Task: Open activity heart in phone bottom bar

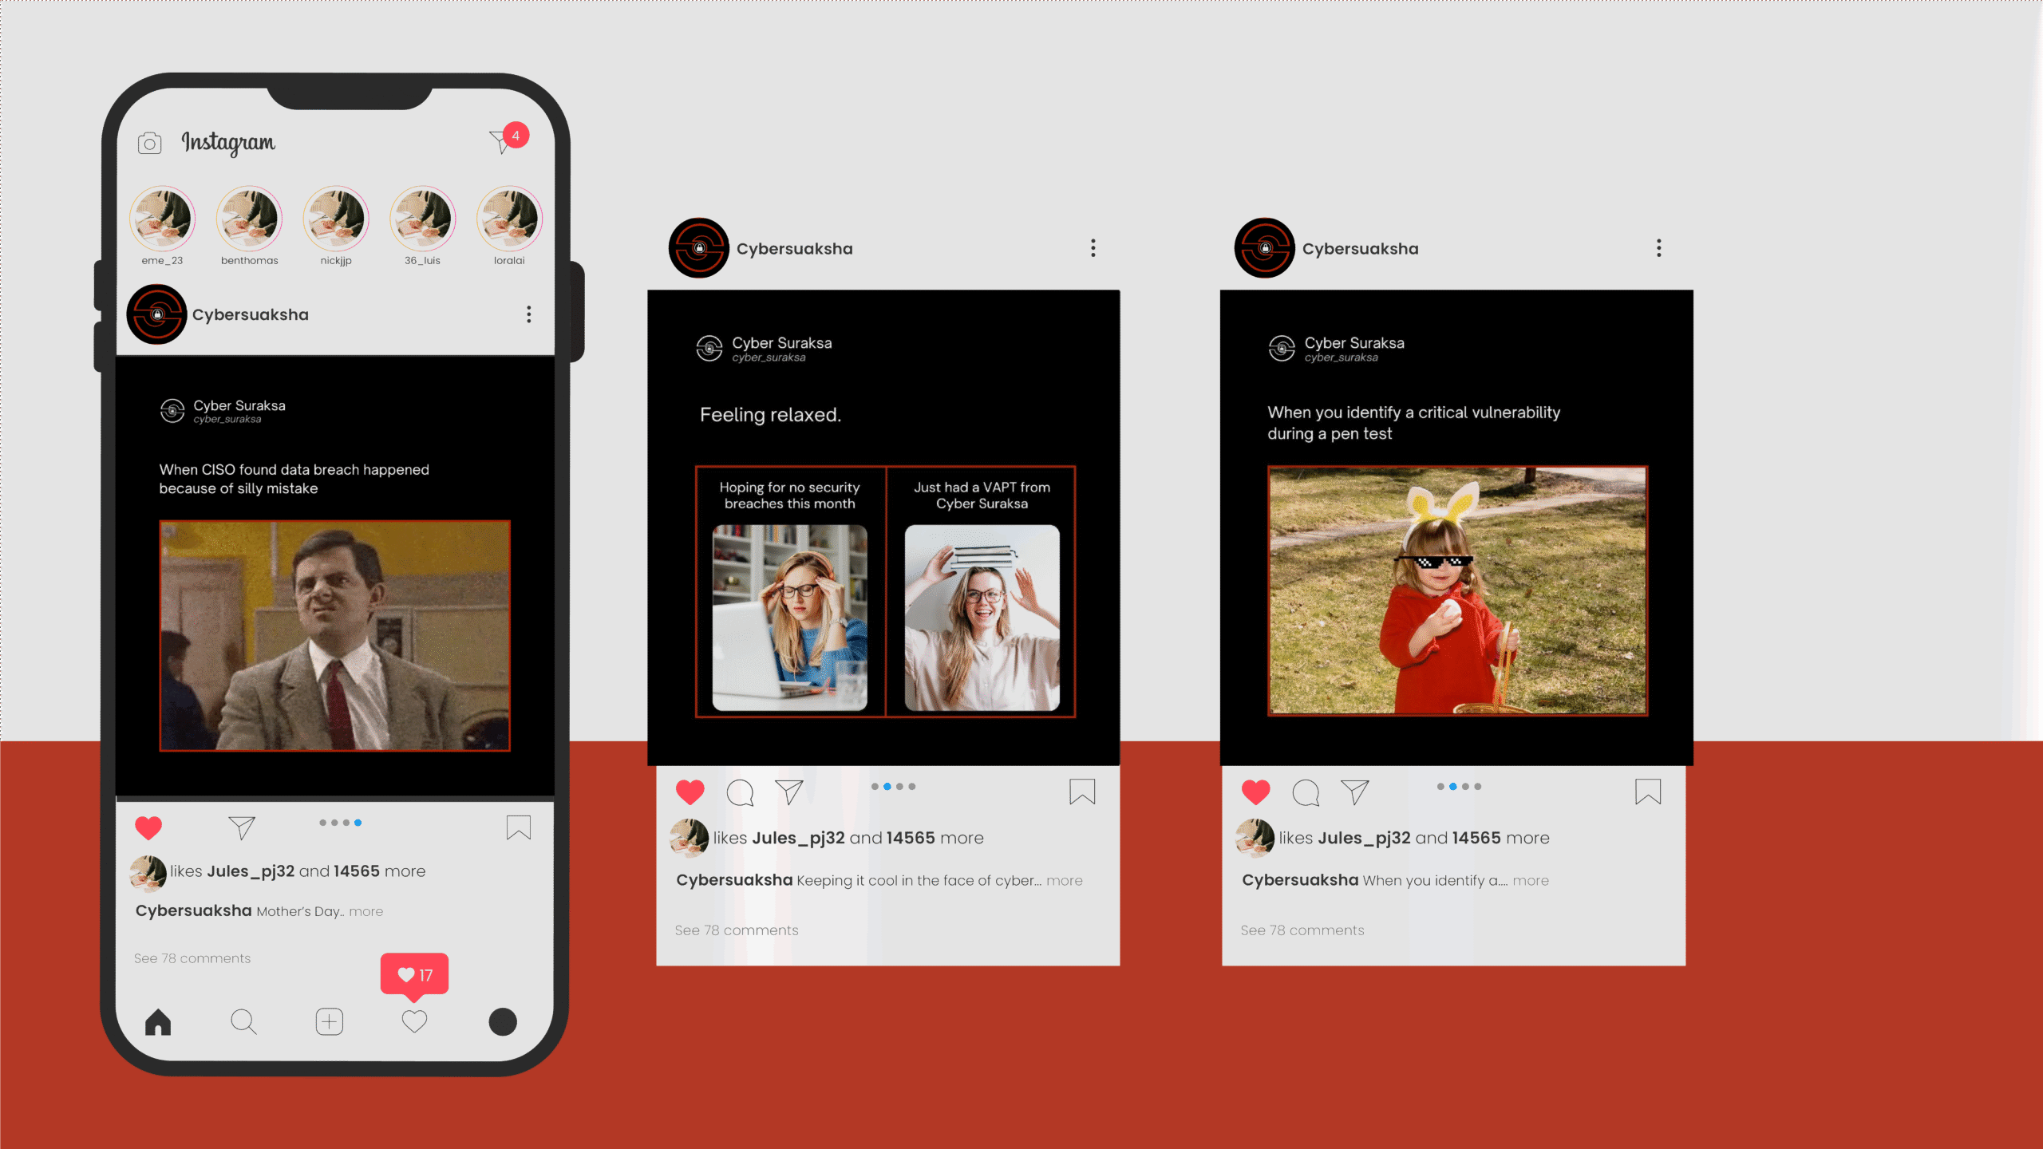Action: tap(414, 1021)
